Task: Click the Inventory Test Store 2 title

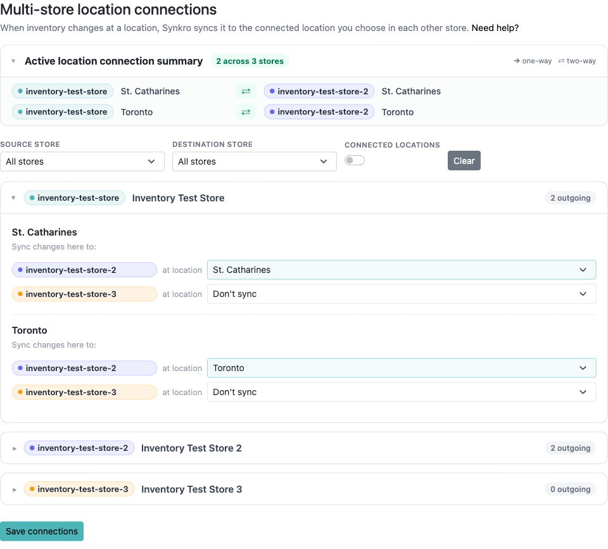Action: click(191, 448)
